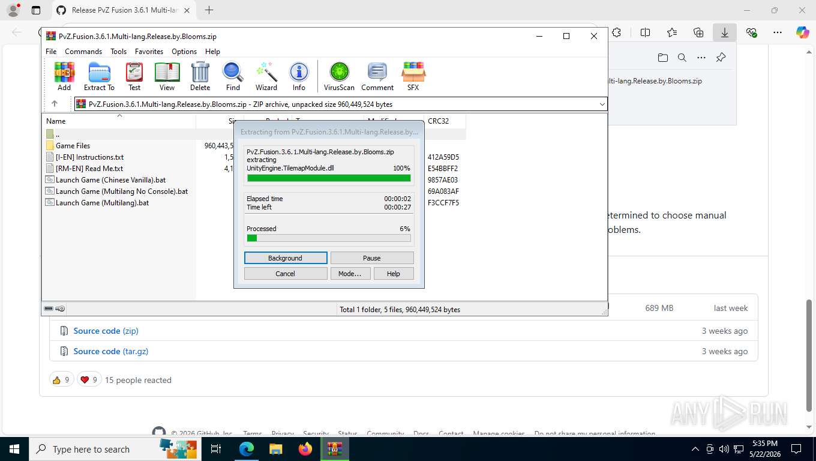Click the taskbar clock

click(x=766, y=449)
